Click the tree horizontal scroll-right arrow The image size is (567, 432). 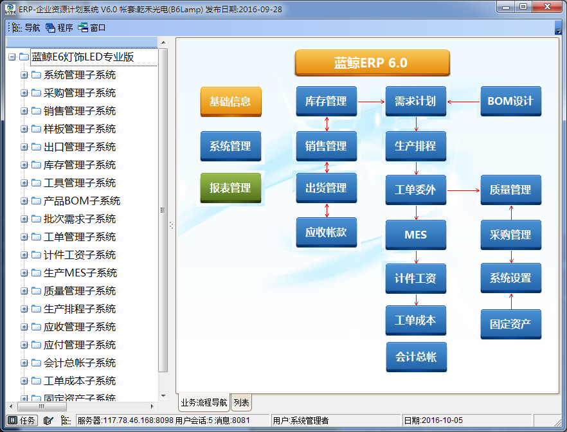(x=152, y=406)
